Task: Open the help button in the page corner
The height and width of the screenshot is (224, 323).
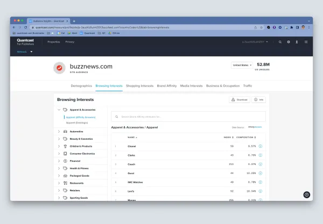Action: (306, 194)
